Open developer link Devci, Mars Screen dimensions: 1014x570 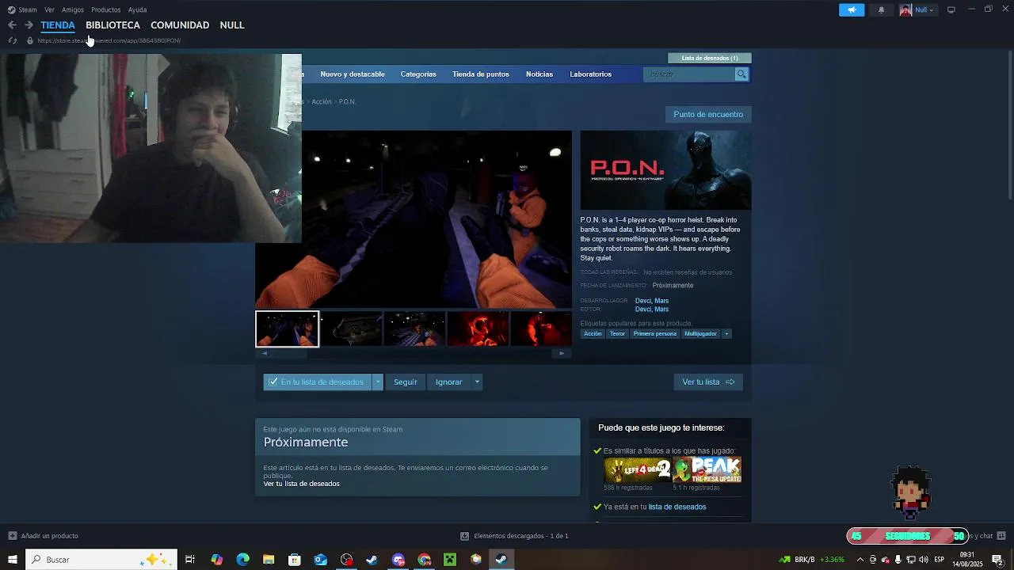coord(652,301)
